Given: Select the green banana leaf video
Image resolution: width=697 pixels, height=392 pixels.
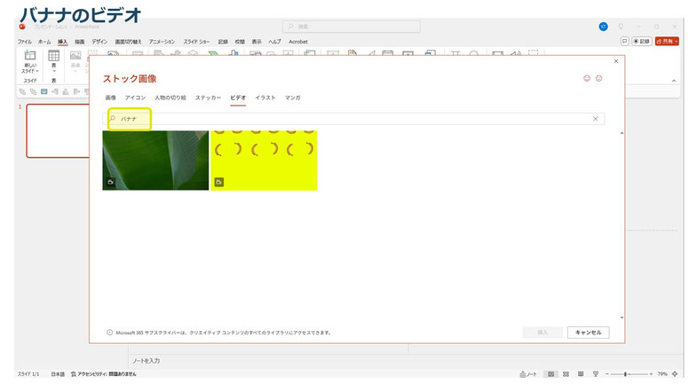Looking at the screenshot, I should pyautogui.click(x=155, y=161).
